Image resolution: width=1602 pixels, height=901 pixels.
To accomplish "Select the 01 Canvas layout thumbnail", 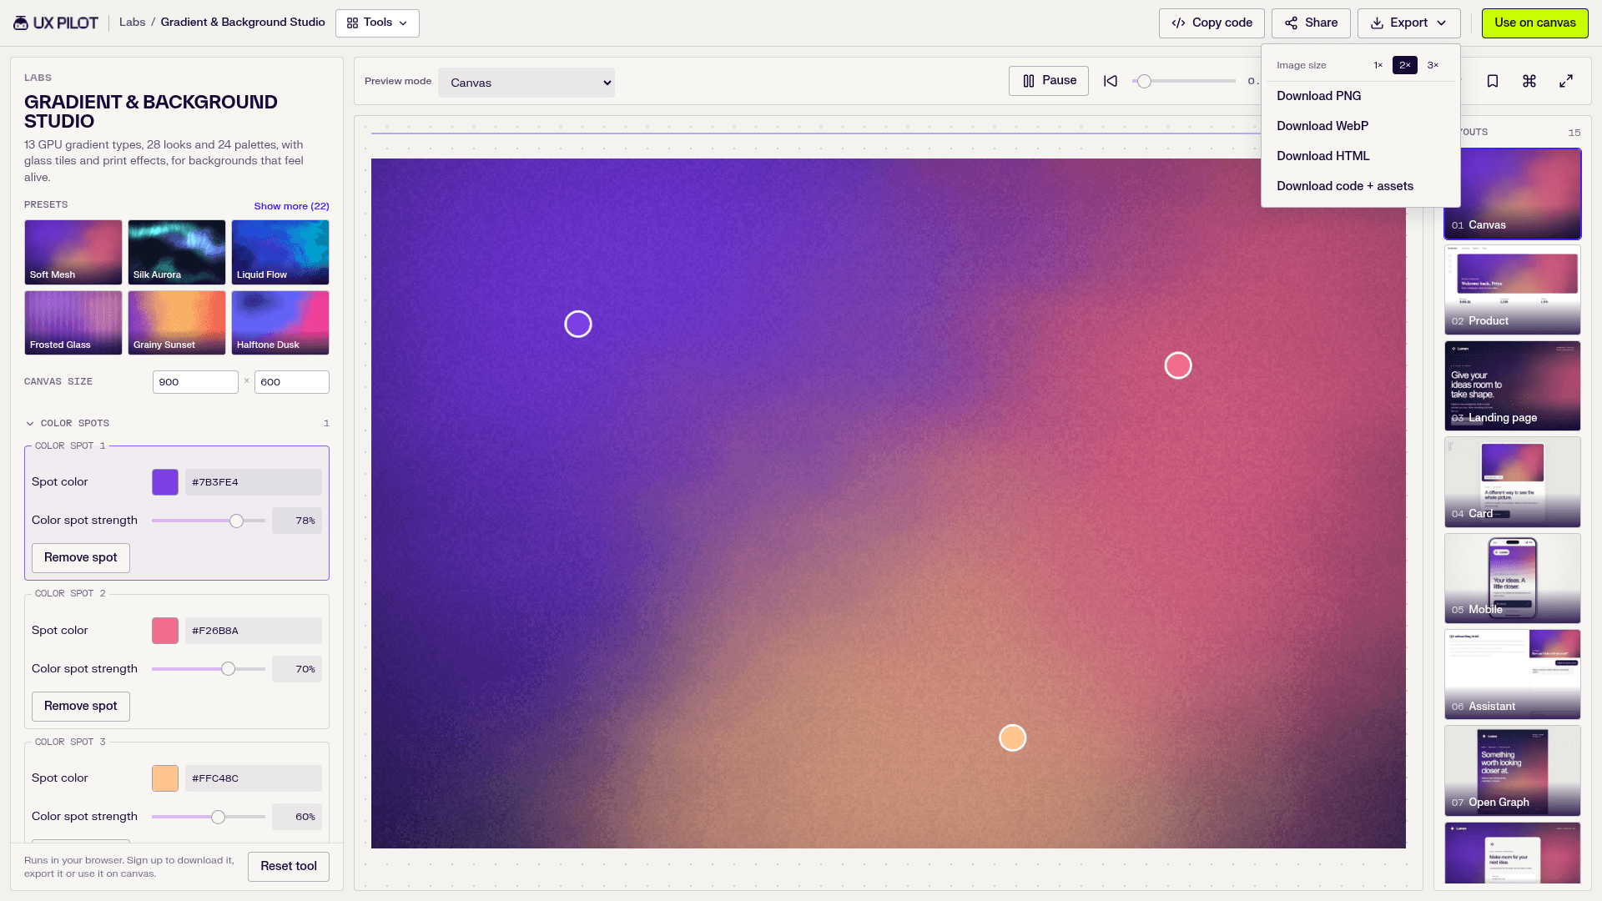I will [x=1513, y=194].
